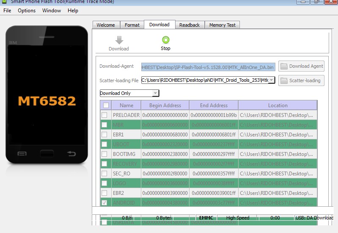The image size is (338, 233).
Task: Switch to the Memory Test tab
Action: (x=222, y=25)
